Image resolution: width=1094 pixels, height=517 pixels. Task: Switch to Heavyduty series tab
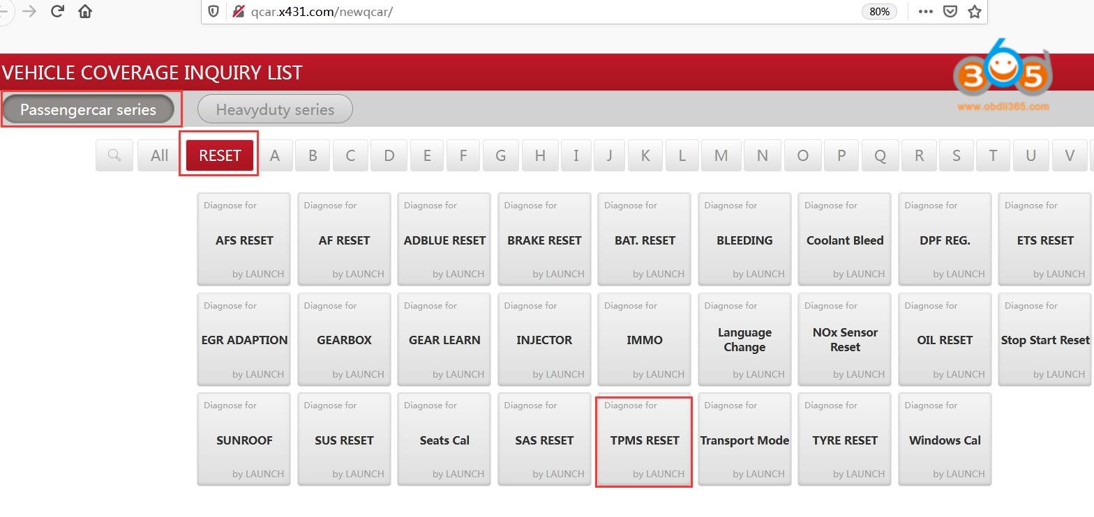pyautogui.click(x=275, y=109)
